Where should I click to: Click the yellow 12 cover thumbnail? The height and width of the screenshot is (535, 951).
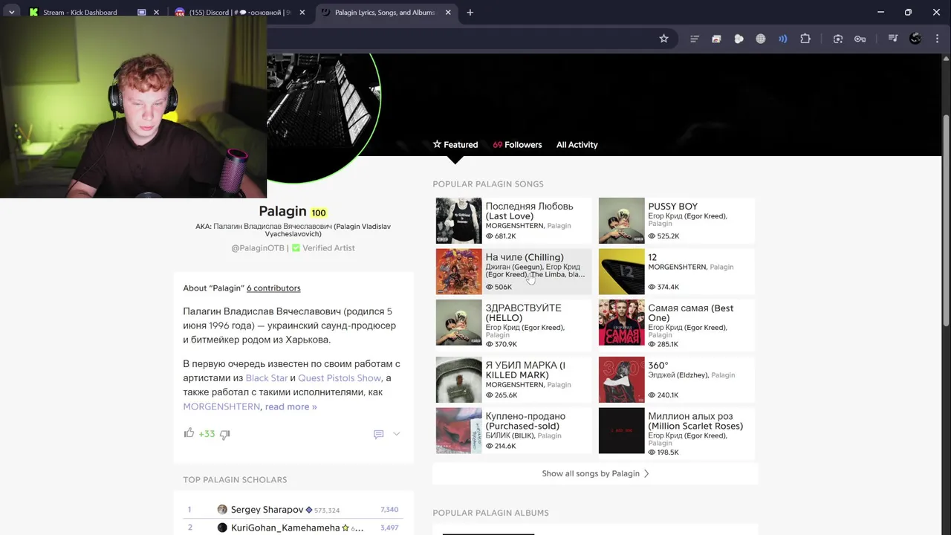[621, 271]
